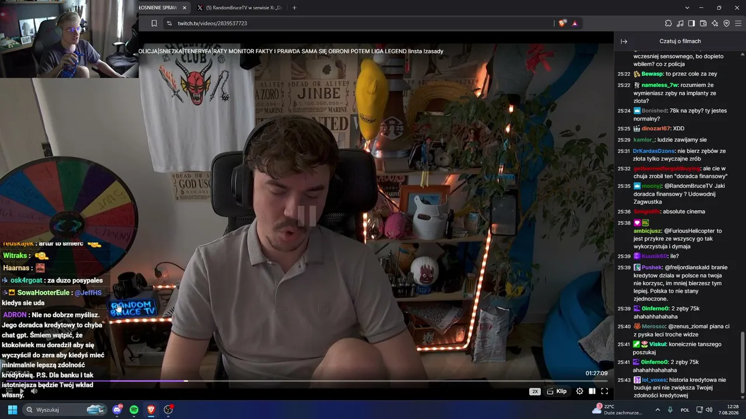Screen dimensions: 746x419
Task: Open Pushek's username in chat replay
Action: [652, 268]
